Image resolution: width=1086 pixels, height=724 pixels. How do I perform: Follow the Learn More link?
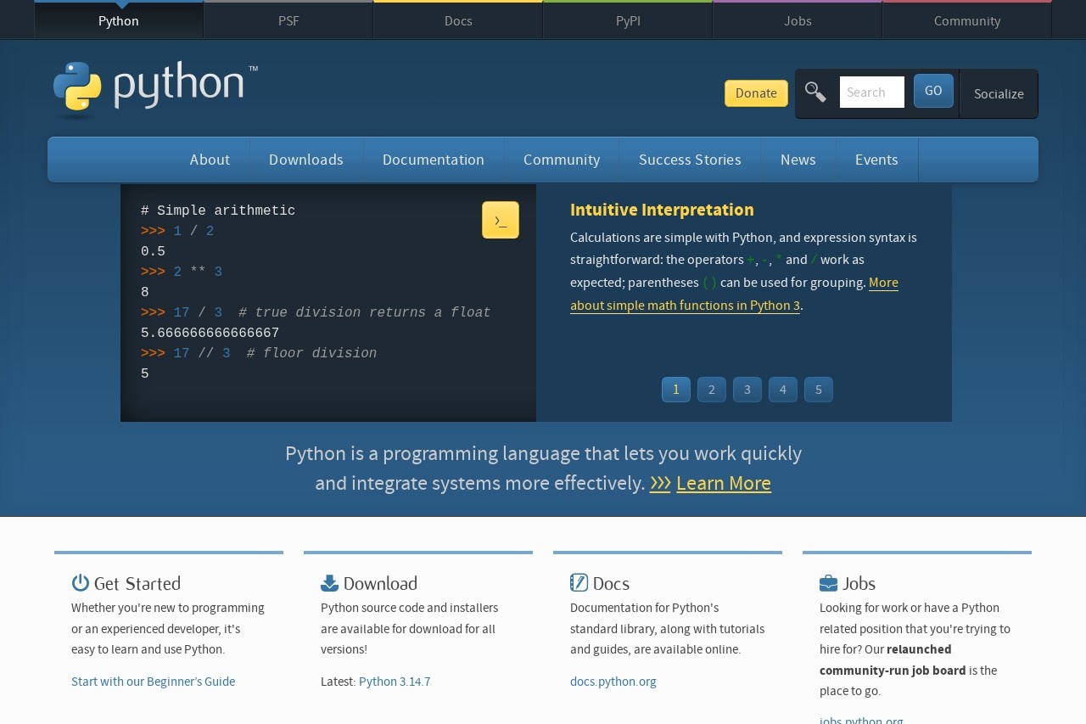point(724,483)
